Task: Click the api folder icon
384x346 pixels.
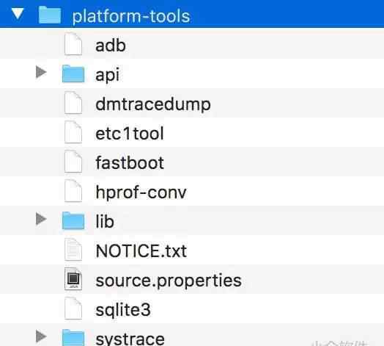Action: (x=73, y=74)
